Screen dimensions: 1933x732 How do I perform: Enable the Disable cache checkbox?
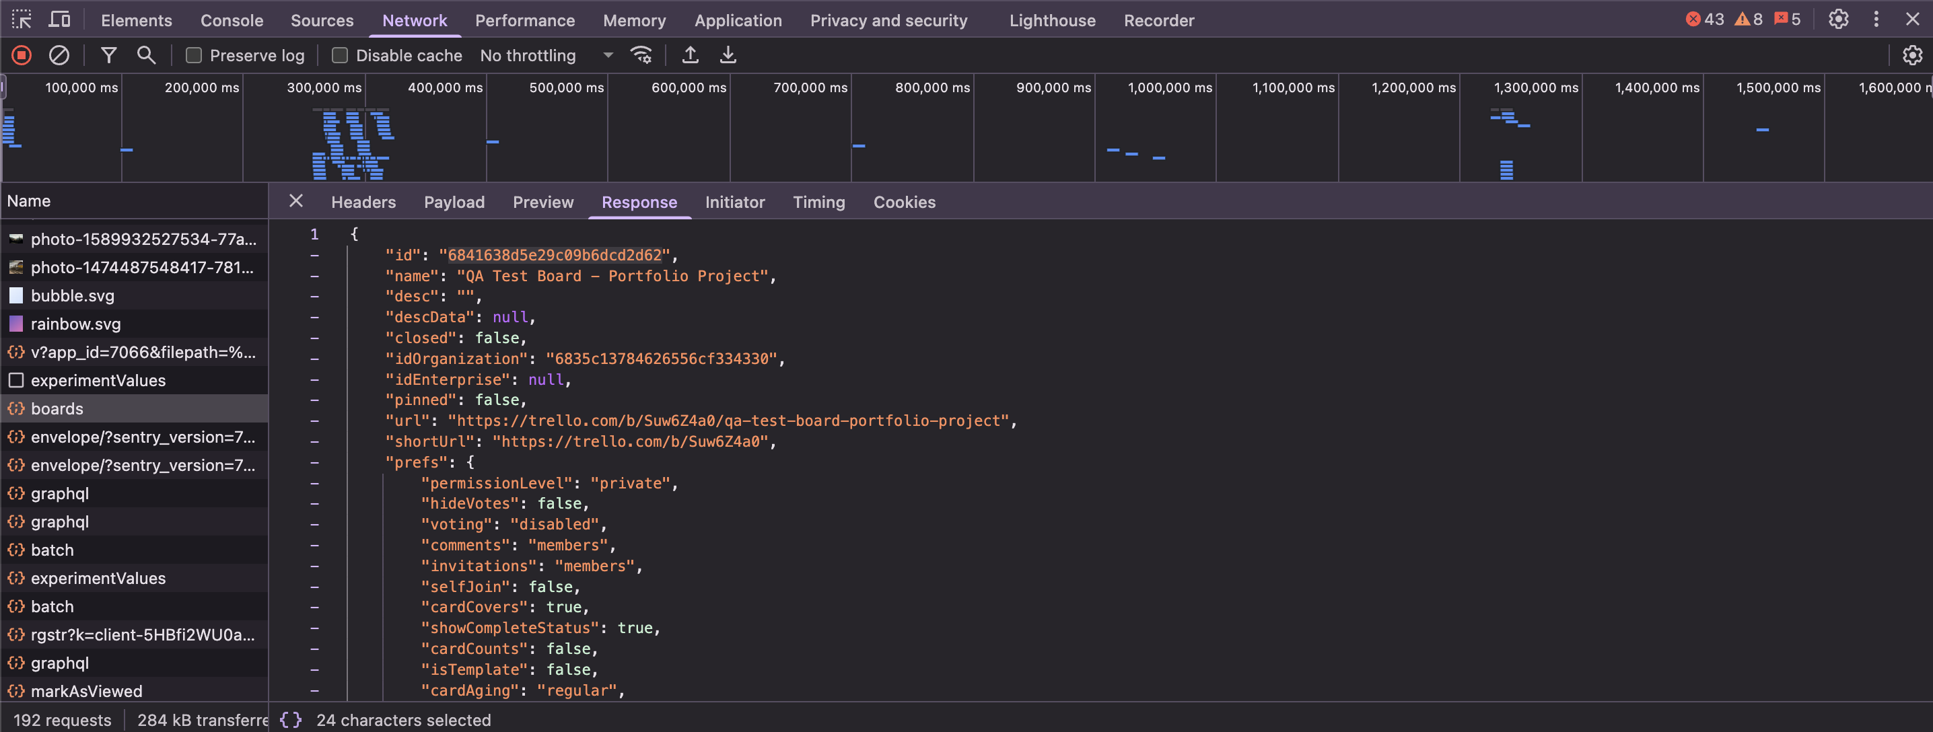[340, 55]
